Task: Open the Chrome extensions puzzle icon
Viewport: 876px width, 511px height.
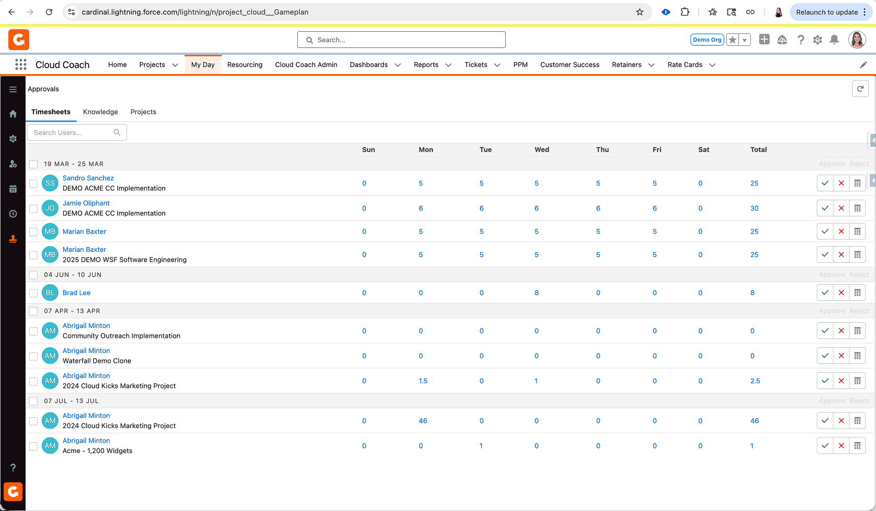Action: (x=685, y=12)
